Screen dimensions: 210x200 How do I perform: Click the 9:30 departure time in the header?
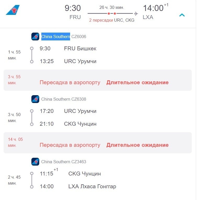(73, 8)
